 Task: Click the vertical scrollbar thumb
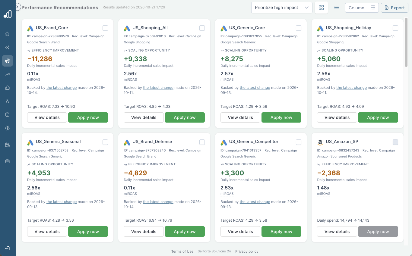point(406,42)
